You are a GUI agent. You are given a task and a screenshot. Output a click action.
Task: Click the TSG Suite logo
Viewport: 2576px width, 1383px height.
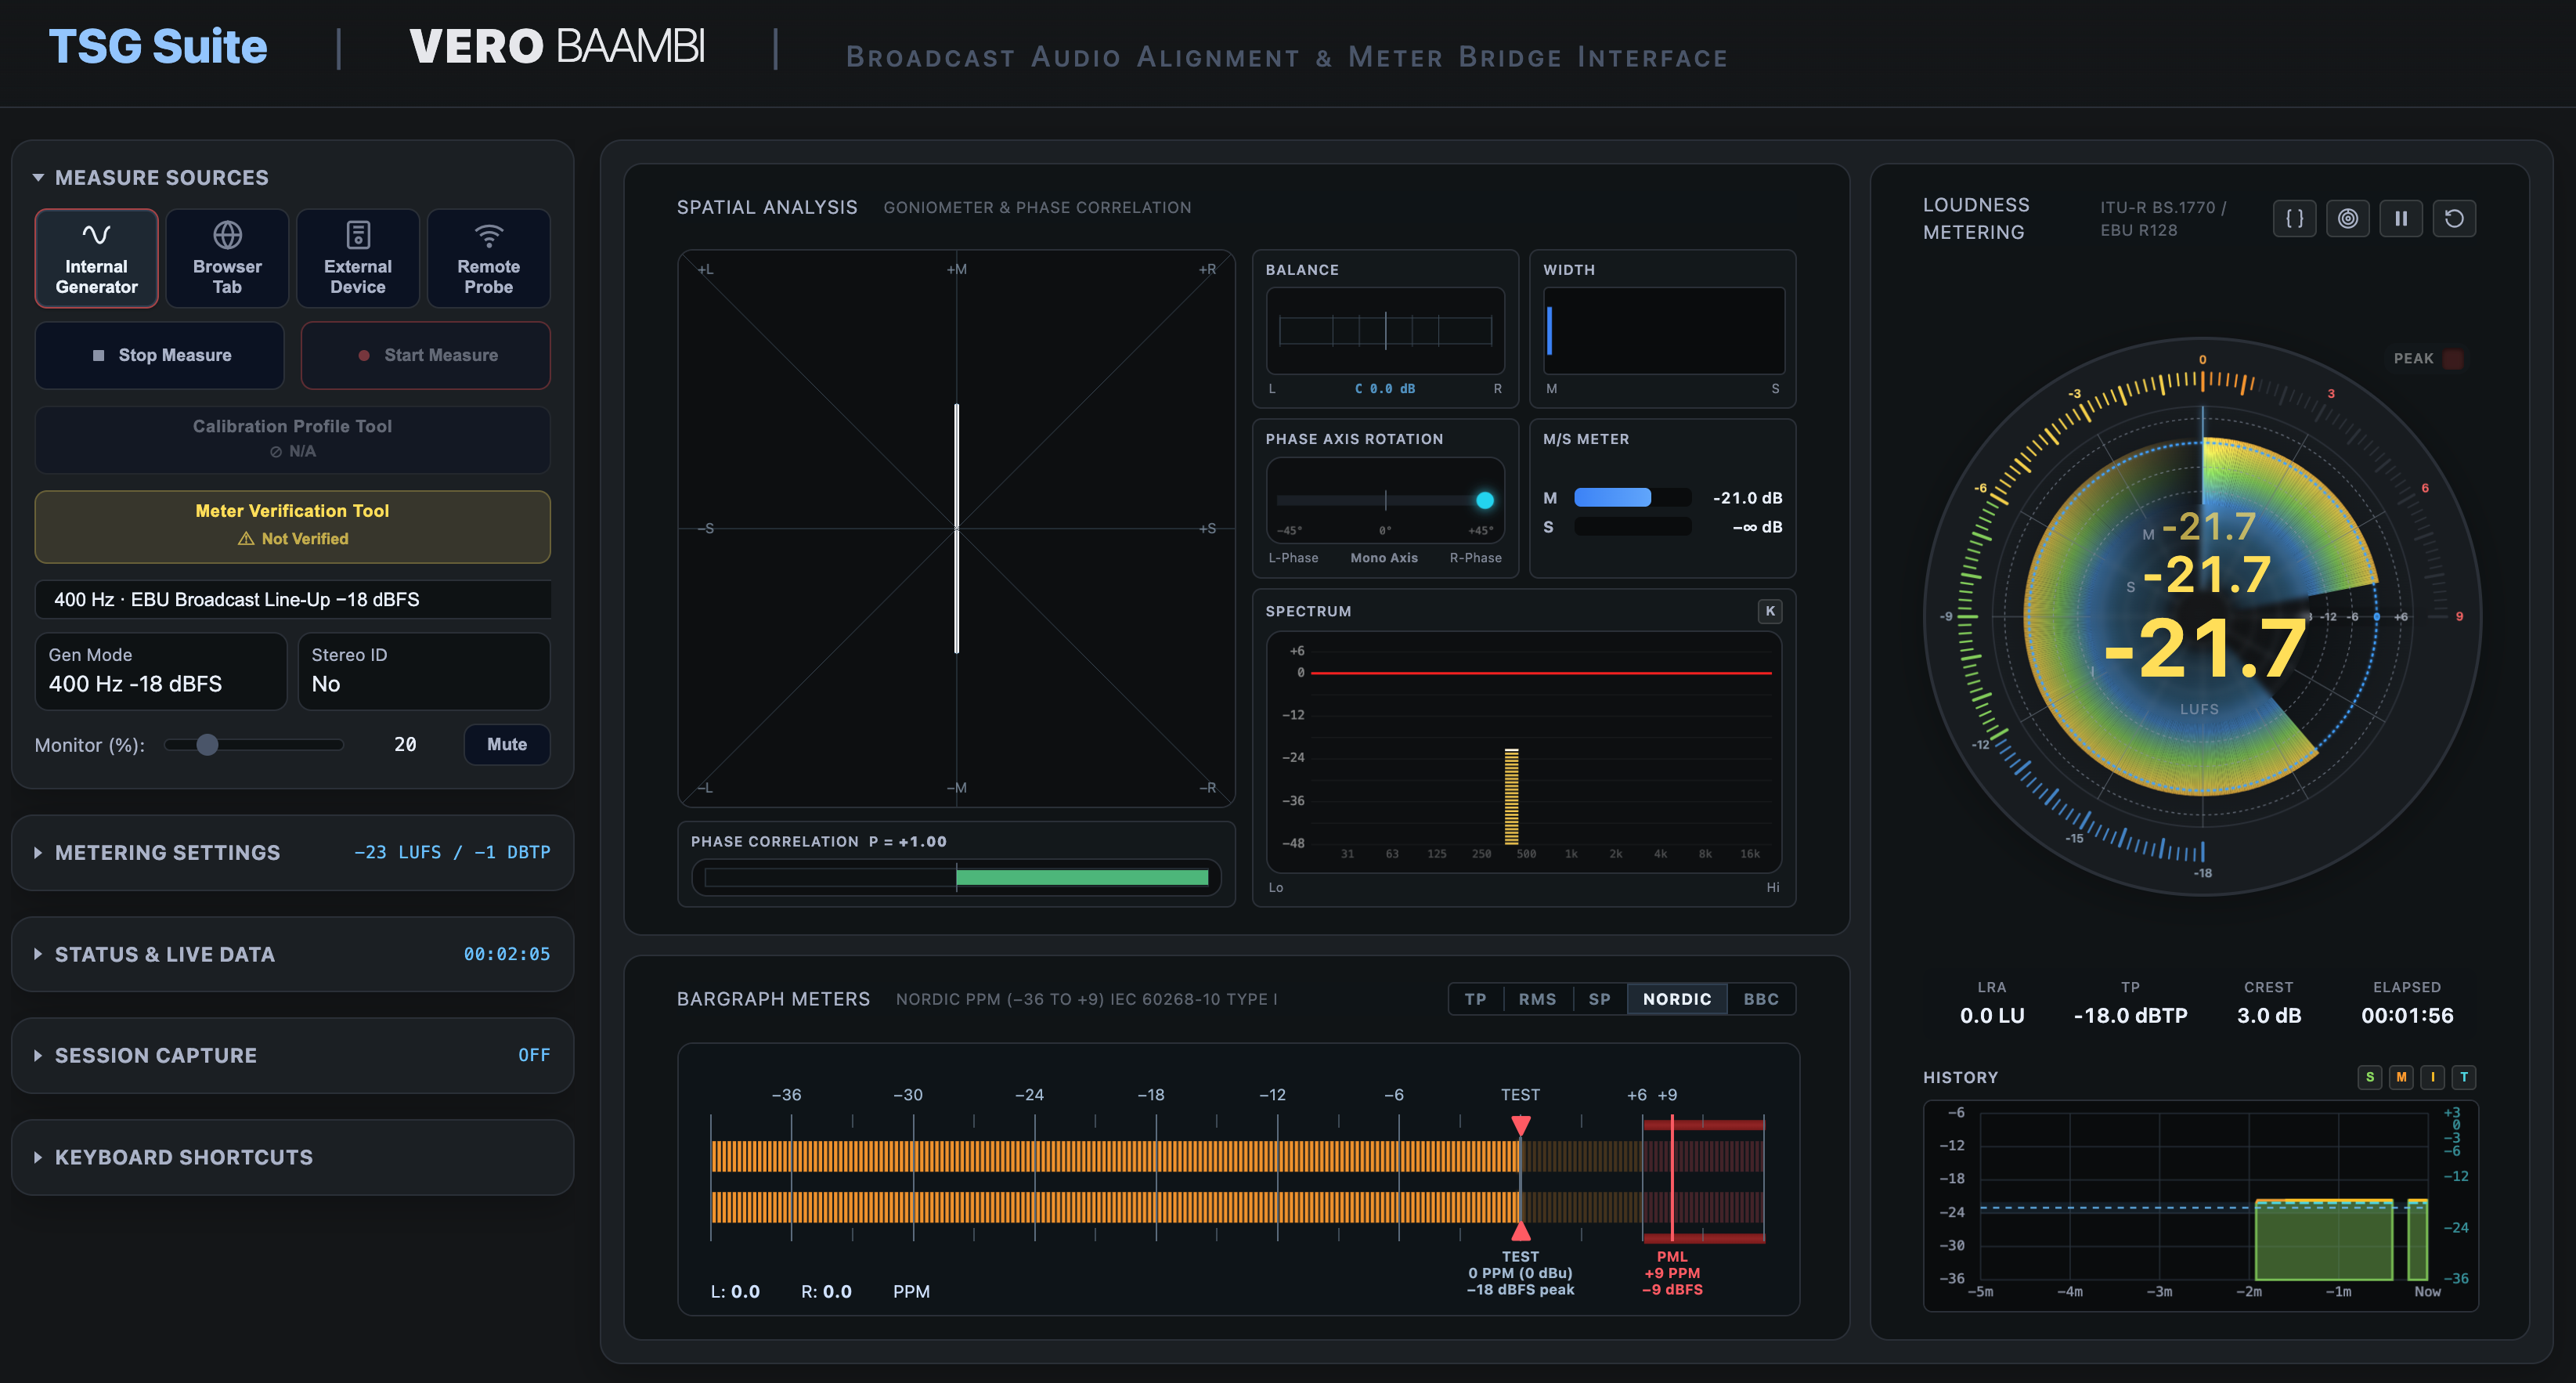158,46
